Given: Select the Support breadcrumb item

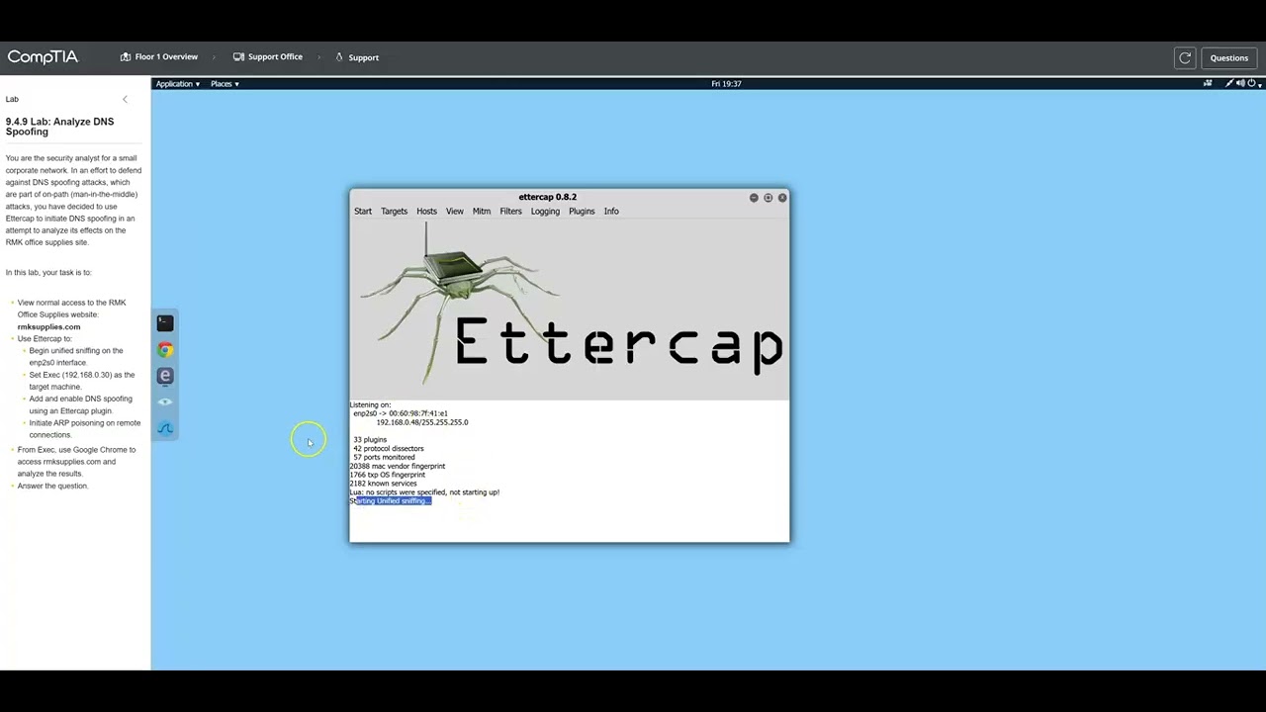Looking at the screenshot, I should tap(357, 57).
